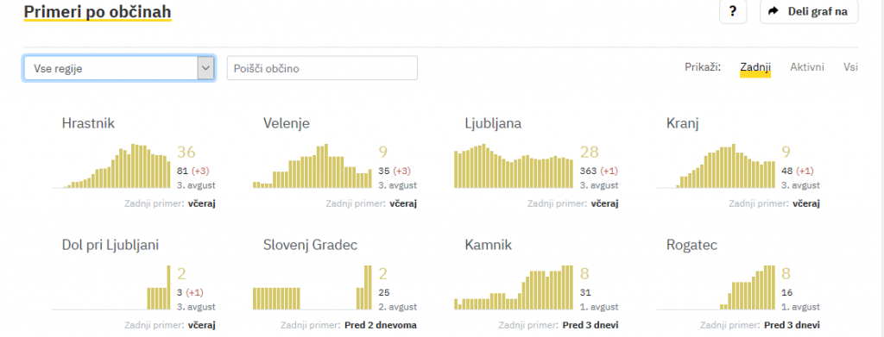Open the Velenje bar chart
This screenshot has height=337, width=884.
click(313, 166)
